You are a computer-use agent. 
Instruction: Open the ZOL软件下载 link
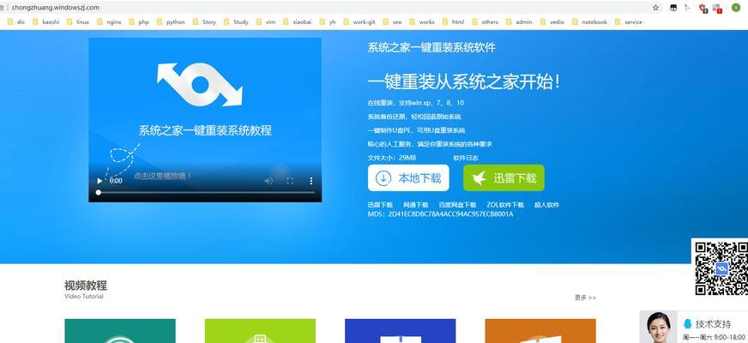pos(505,205)
